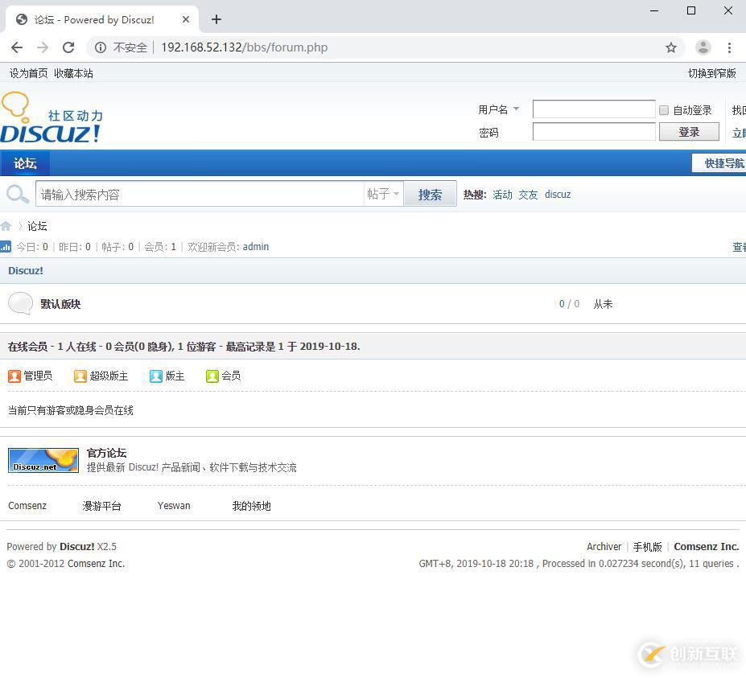Viewport: 746px width, 678px height.
Task: Click the 超级版主 orange member icon
Action: (80, 376)
